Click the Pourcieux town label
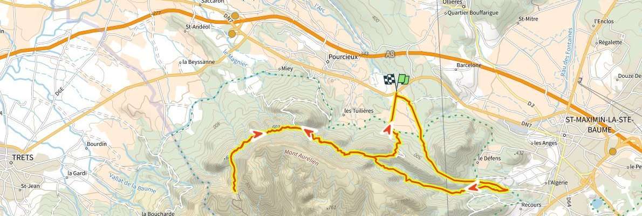 343,57
